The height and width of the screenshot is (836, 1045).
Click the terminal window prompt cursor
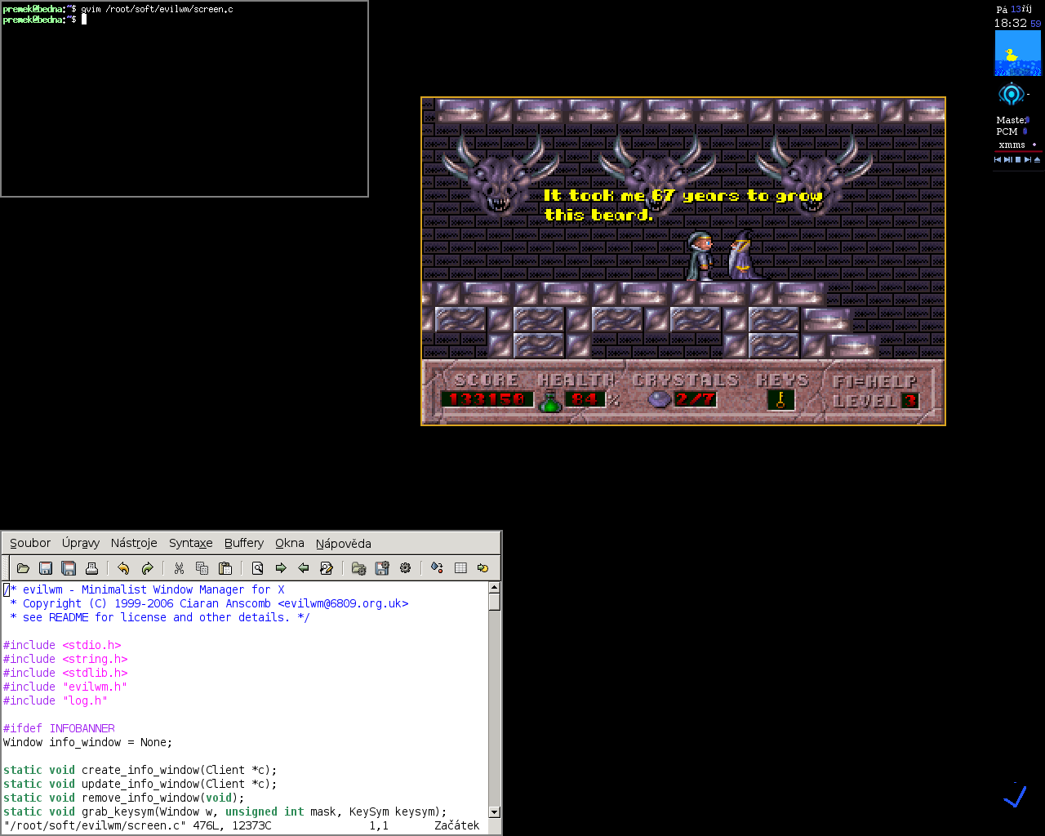(x=83, y=20)
